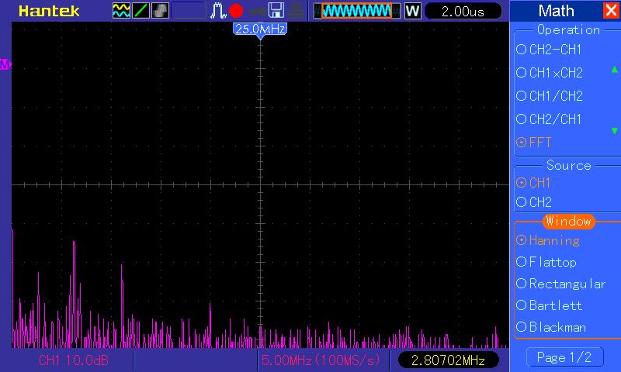Click the Math panel title
621x372 pixels.
coord(556,11)
